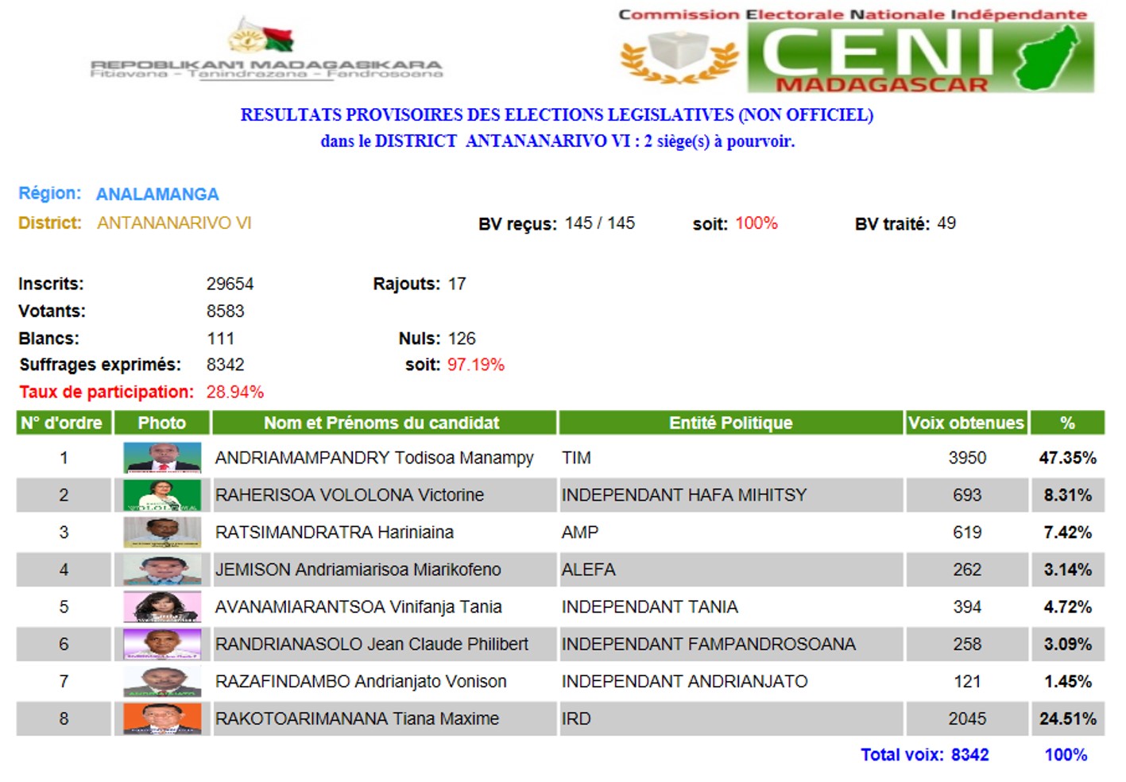The width and height of the screenshot is (1126, 782).
Task: Click the "Photo" column header
Action: click(x=162, y=423)
